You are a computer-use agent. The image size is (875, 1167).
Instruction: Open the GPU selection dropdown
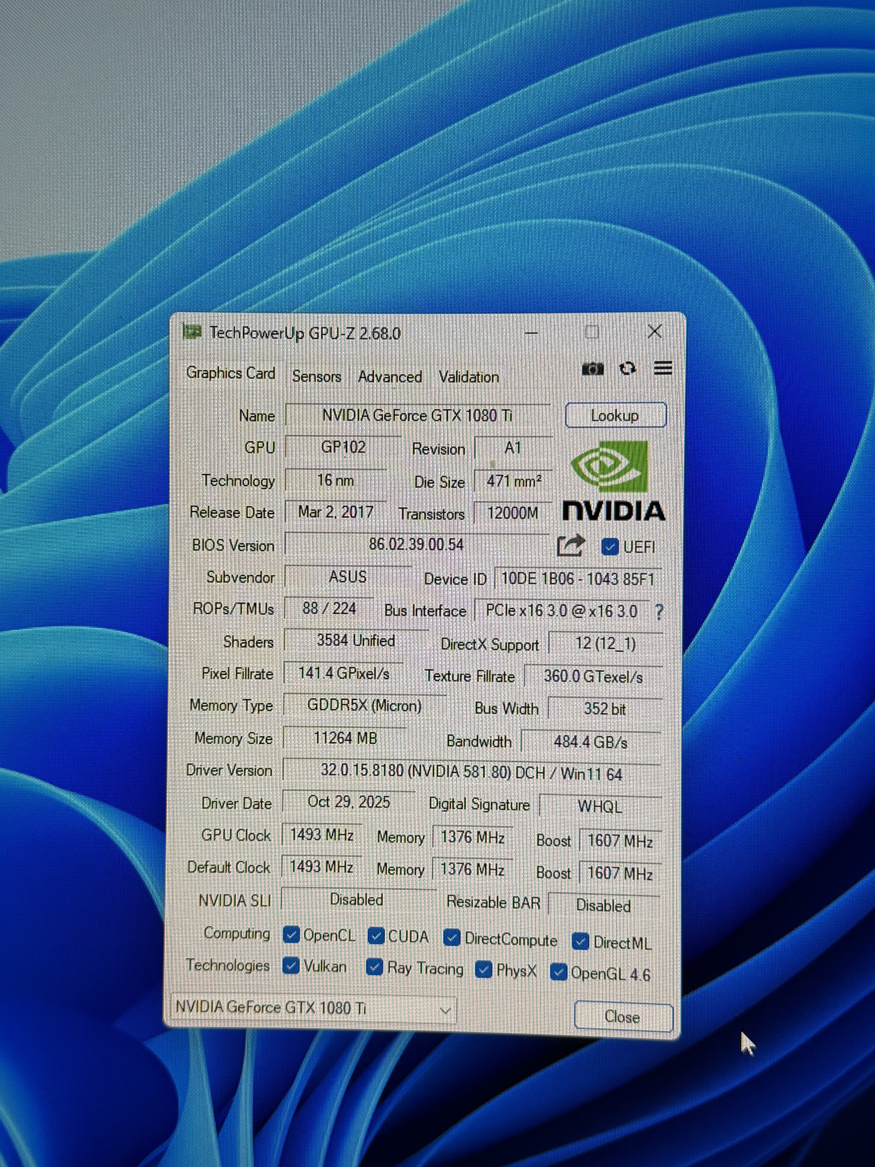(x=313, y=1008)
